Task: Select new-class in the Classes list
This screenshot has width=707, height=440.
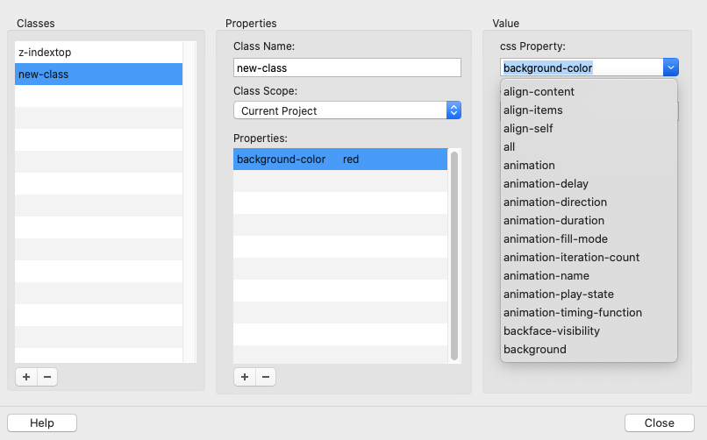Action: (x=98, y=75)
